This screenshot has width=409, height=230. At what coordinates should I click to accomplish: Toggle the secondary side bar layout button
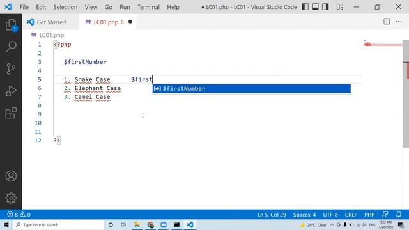(x=325, y=7)
